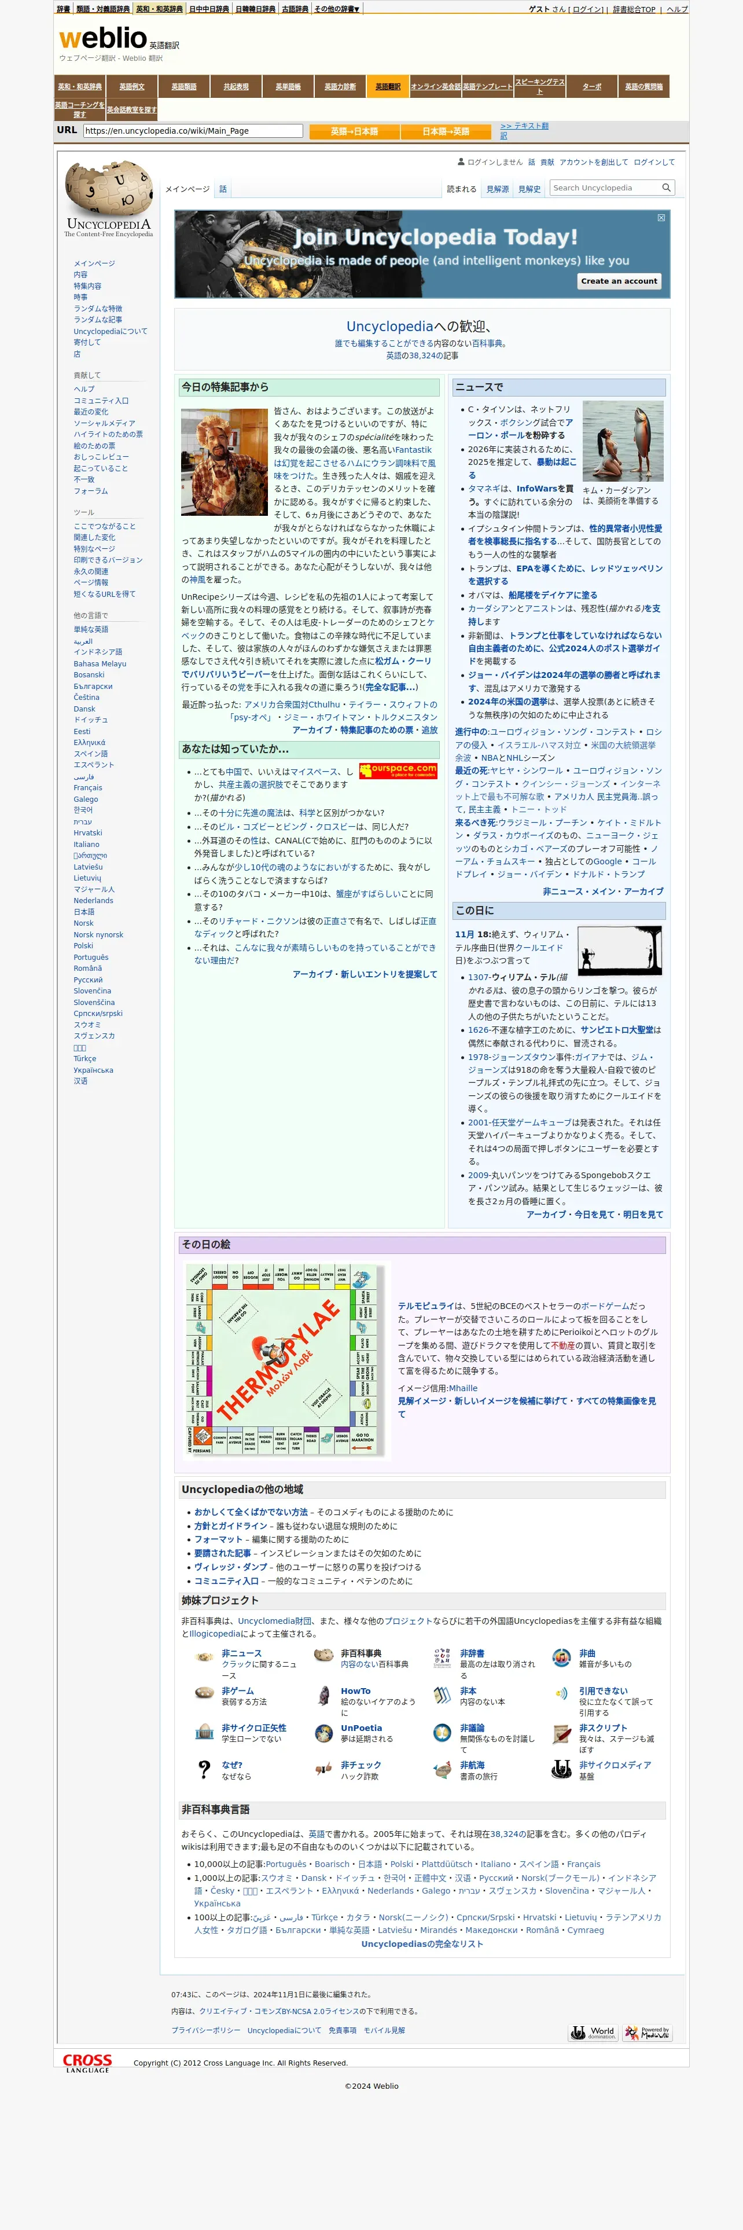This screenshot has height=2230, width=743.
Task: Click the 永久の関連 sidebar tool link
Action: 91,571
